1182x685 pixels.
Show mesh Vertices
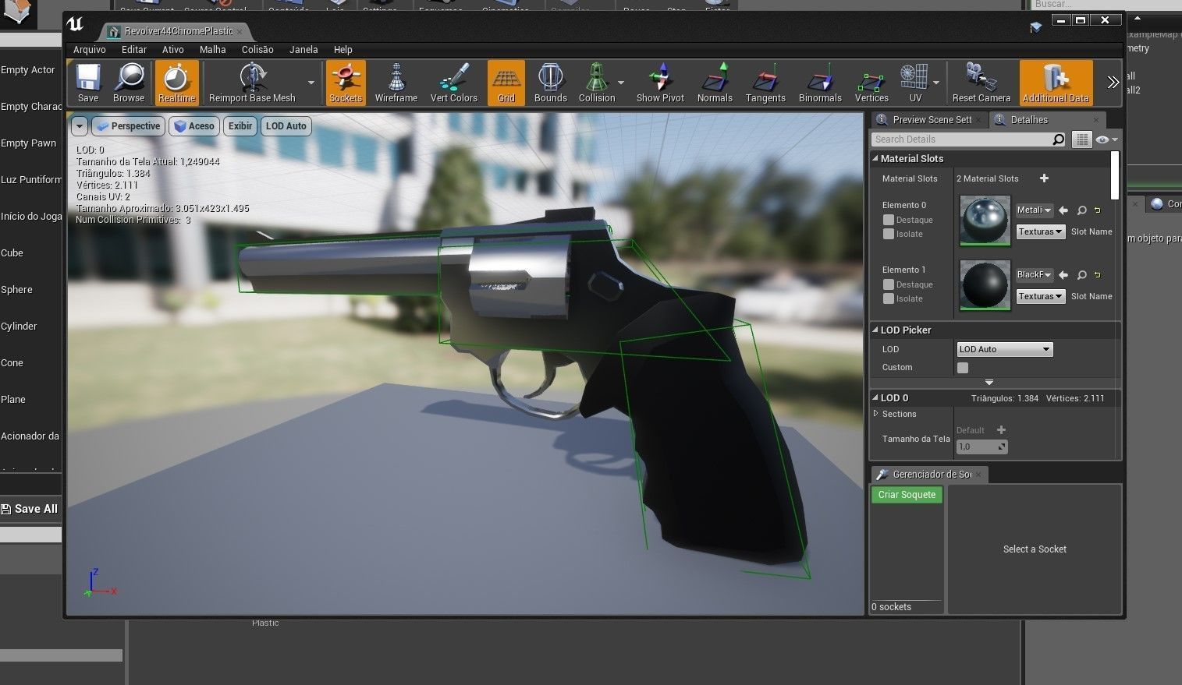click(x=871, y=83)
